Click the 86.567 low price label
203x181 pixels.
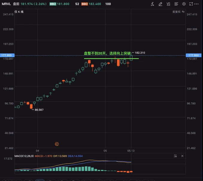click(x=39, y=110)
